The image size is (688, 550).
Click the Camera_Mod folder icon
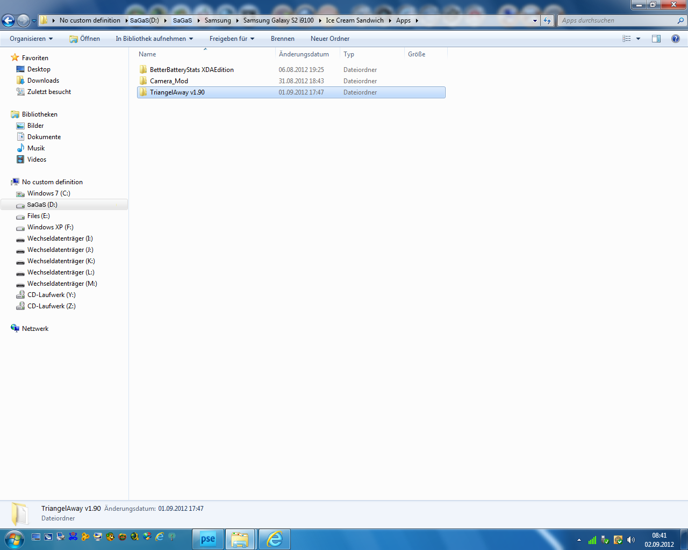[x=143, y=81]
